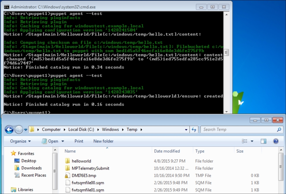Viewport: 286px width, 194px height.
Task: Select Downloads in Favorites
Action: [x=31, y=168]
